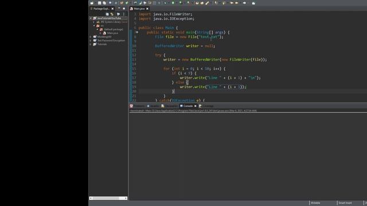
Task: Switch to the Javadoc tab
Action: coord(153,106)
